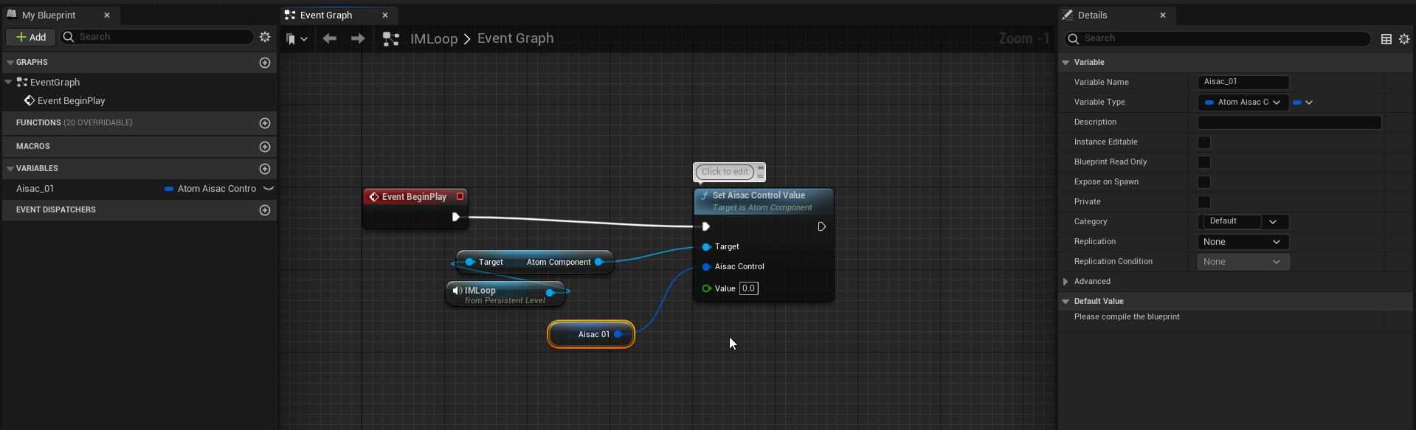Screen dimensions: 1416x430
Task: Click the FUNCTIONS section header
Action: point(139,123)
